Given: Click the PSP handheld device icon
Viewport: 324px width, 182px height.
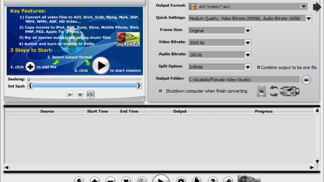Looking at the screenshot, I should coord(290,91).
